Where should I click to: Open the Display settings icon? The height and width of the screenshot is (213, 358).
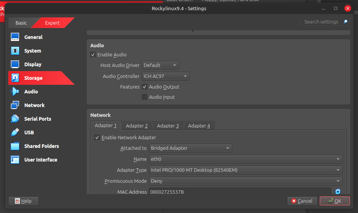(15, 64)
